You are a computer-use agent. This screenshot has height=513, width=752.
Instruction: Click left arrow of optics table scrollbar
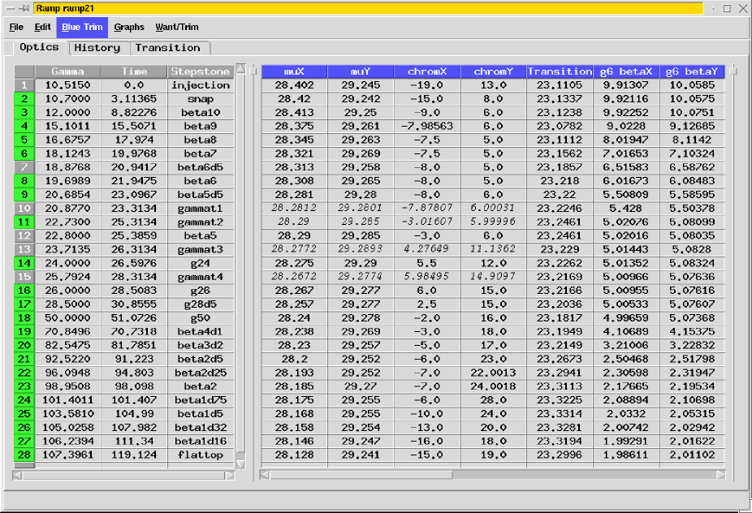[x=264, y=475]
